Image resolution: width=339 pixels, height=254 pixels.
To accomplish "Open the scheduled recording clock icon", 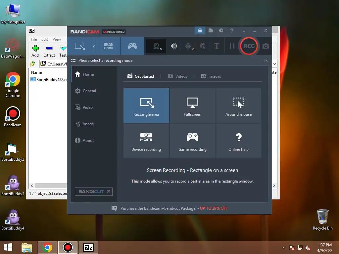I will click(x=221, y=30).
